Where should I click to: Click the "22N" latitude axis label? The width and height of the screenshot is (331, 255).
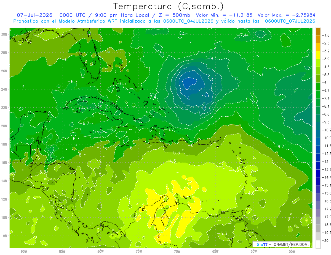tap(4, 108)
